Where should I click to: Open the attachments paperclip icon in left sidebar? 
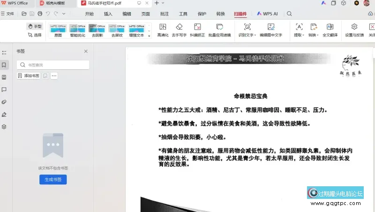coord(4,102)
